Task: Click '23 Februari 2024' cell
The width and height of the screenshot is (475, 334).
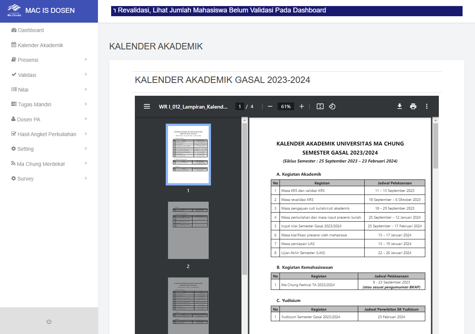Action: [x=392, y=317]
